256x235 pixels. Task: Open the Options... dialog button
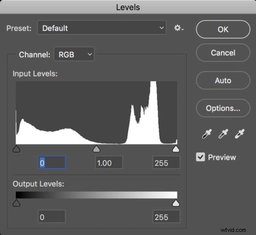click(223, 108)
